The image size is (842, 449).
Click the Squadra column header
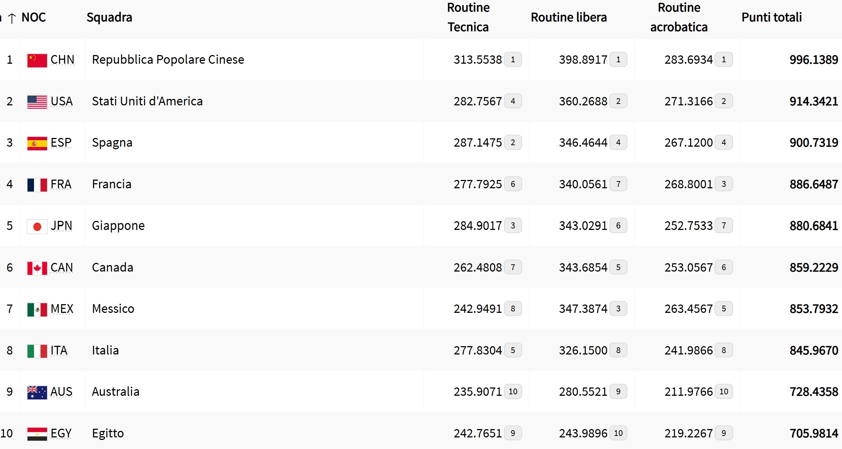click(109, 17)
